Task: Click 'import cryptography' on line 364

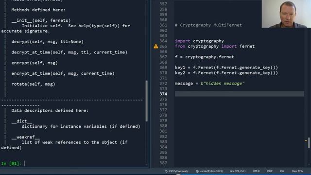Action: 199,41
